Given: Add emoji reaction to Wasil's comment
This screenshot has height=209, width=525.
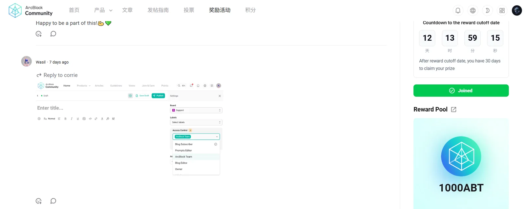Looking at the screenshot, I should [39, 201].
